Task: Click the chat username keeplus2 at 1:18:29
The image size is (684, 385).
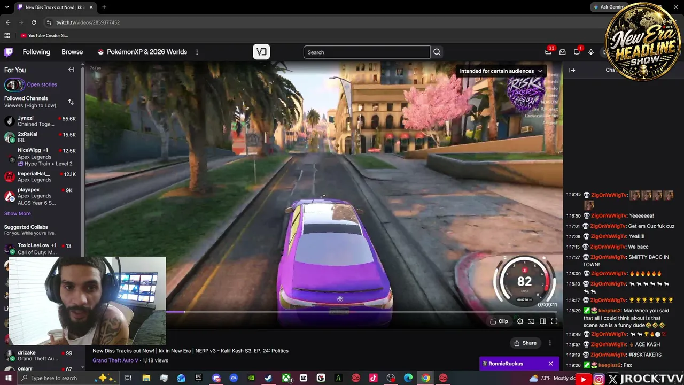Action: [x=610, y=311]
